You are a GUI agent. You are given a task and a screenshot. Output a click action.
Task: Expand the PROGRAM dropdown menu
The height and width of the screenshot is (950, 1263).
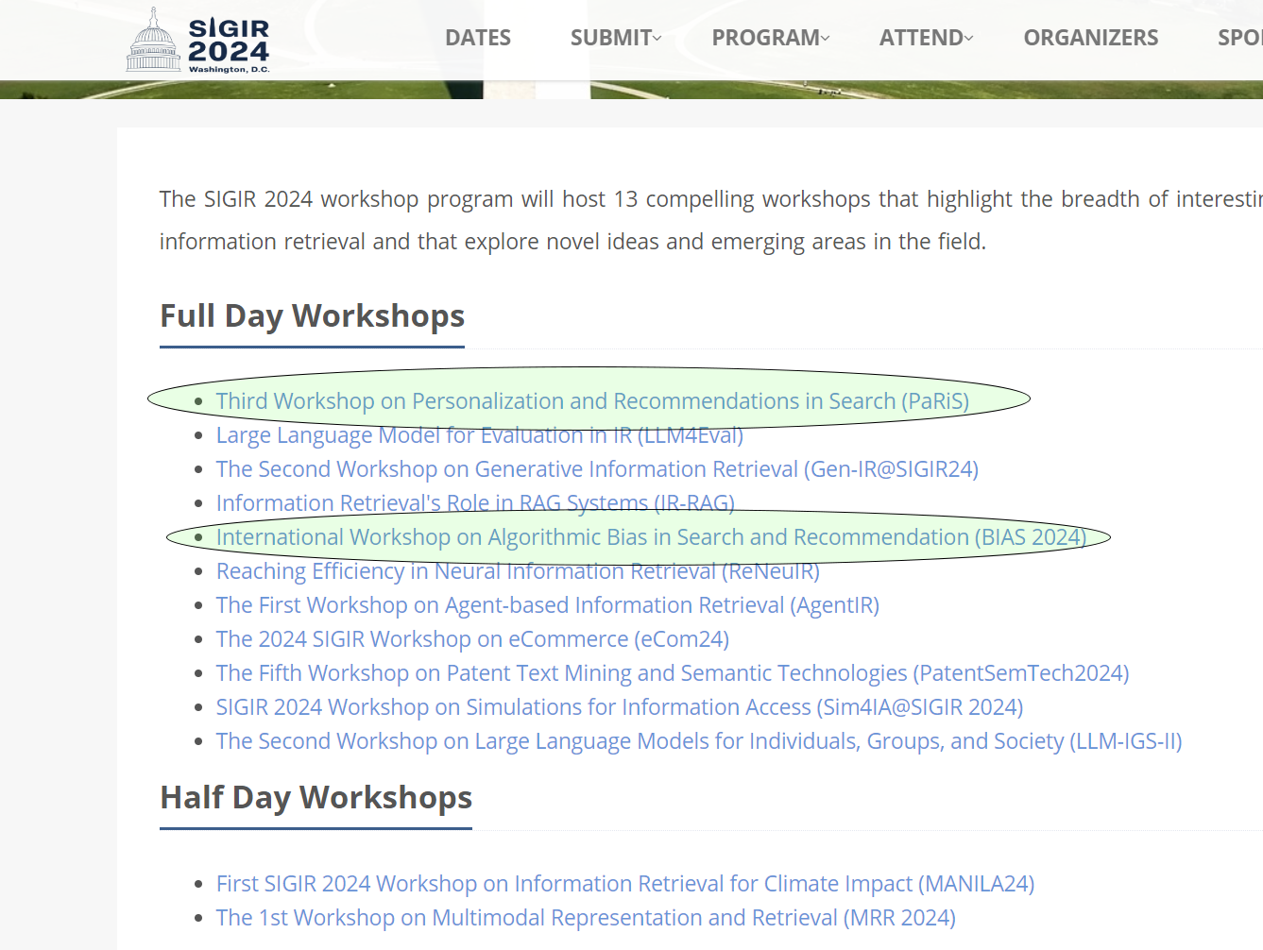click(x=771, y=38)
